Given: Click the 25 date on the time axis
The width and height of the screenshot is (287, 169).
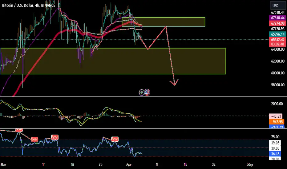Looking at the screenshot, I should point(100,164).
